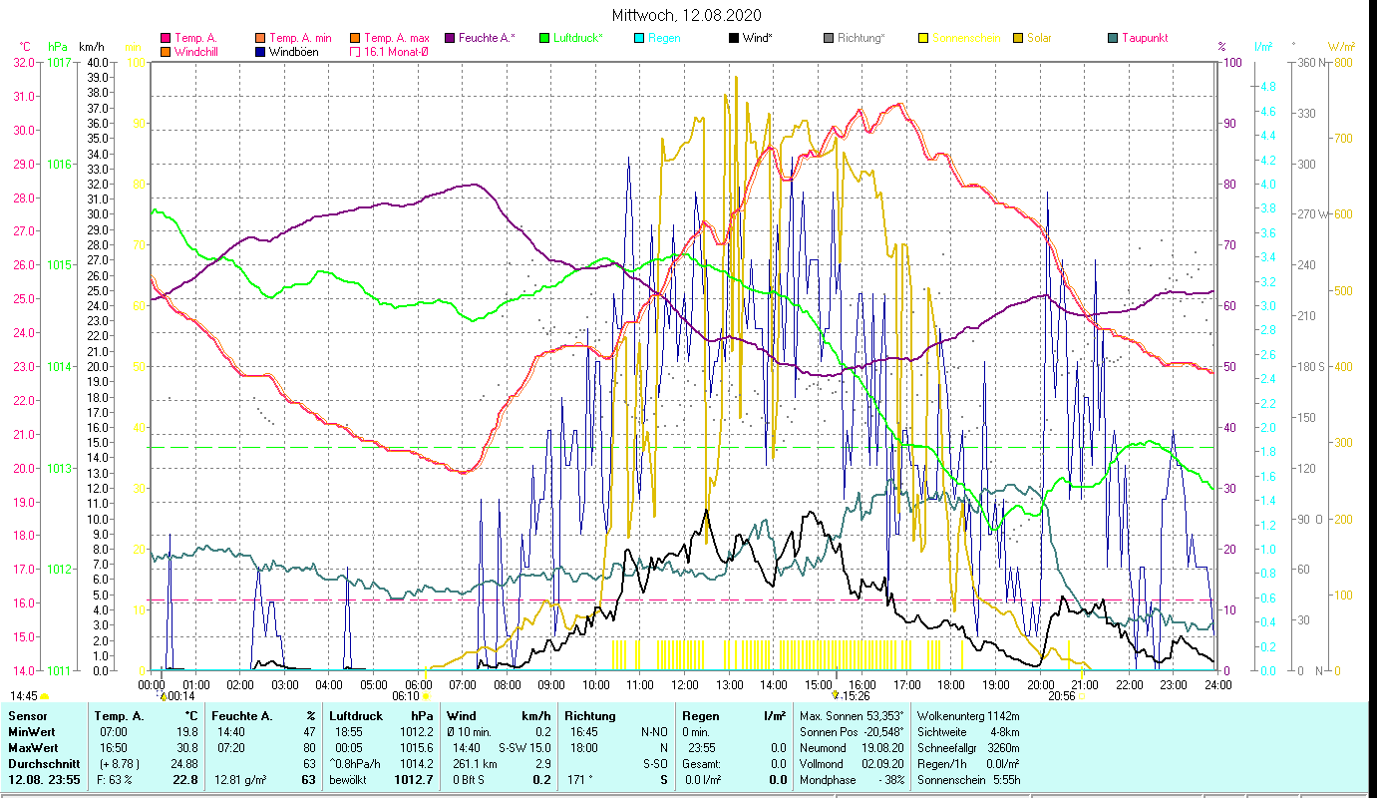Click the green Luftdruck* legend square
Screen dimensions: 1377x798
click(x=543, y=38)
